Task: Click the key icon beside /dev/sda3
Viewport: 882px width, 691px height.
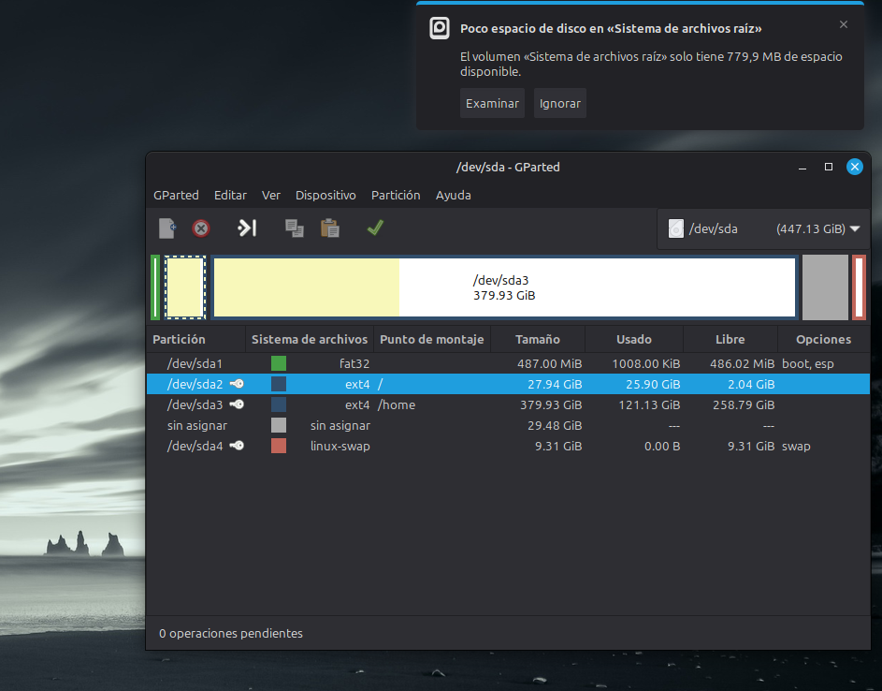Action: [x=237, y=404]
